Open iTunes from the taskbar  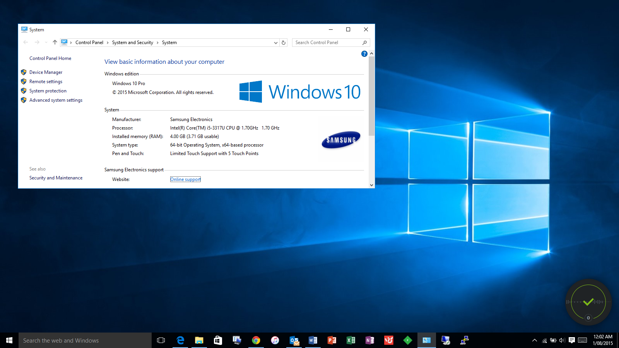pyautogui.click(x=275, y=340)
